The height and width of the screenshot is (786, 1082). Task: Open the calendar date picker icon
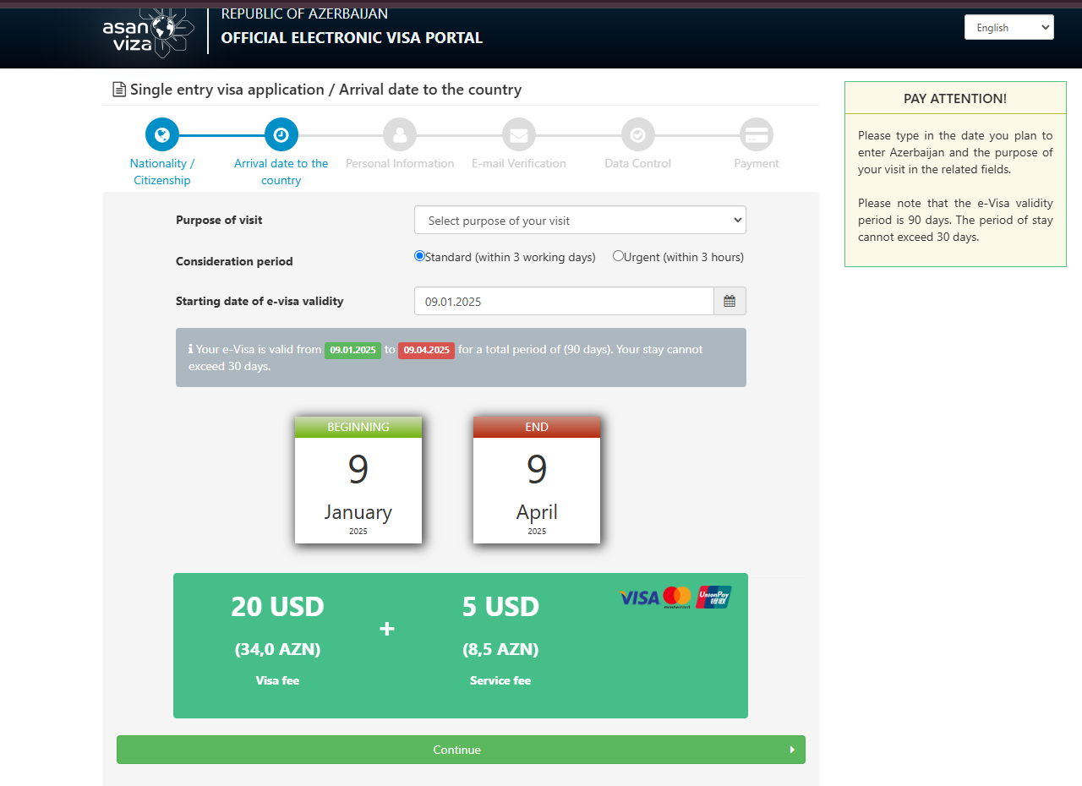(x=730, y=301)
